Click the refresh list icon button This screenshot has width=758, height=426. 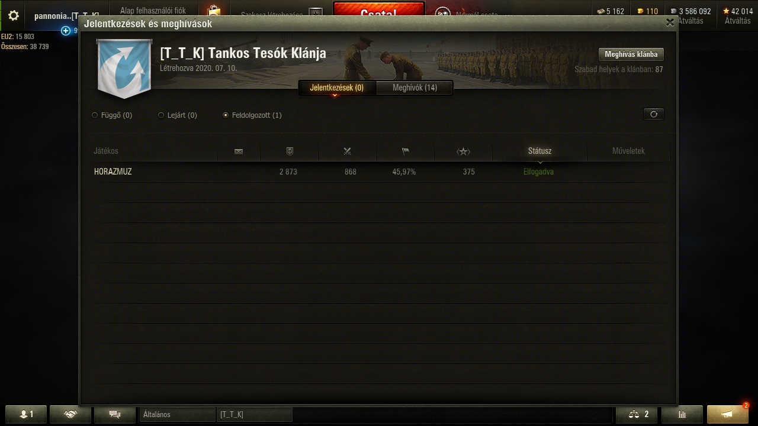click(654, 114)
